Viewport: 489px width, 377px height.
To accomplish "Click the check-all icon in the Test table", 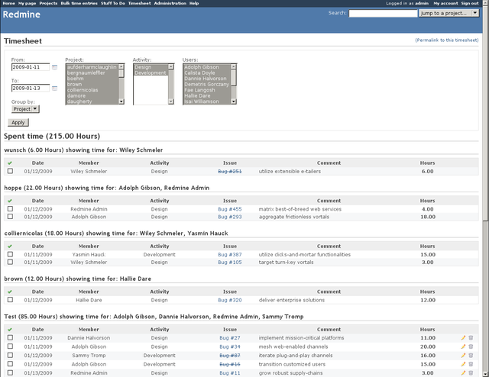I will 10,330.
